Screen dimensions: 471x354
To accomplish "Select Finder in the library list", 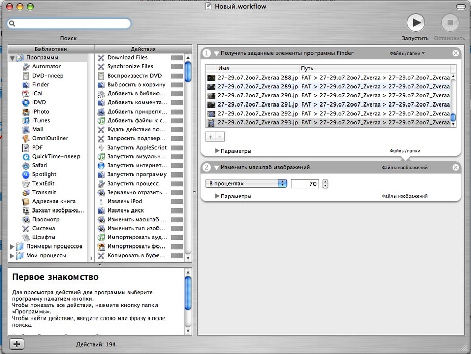I will [x=41, y=85].
